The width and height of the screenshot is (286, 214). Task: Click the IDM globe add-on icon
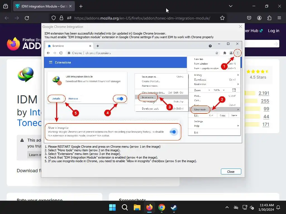point(26,74)
